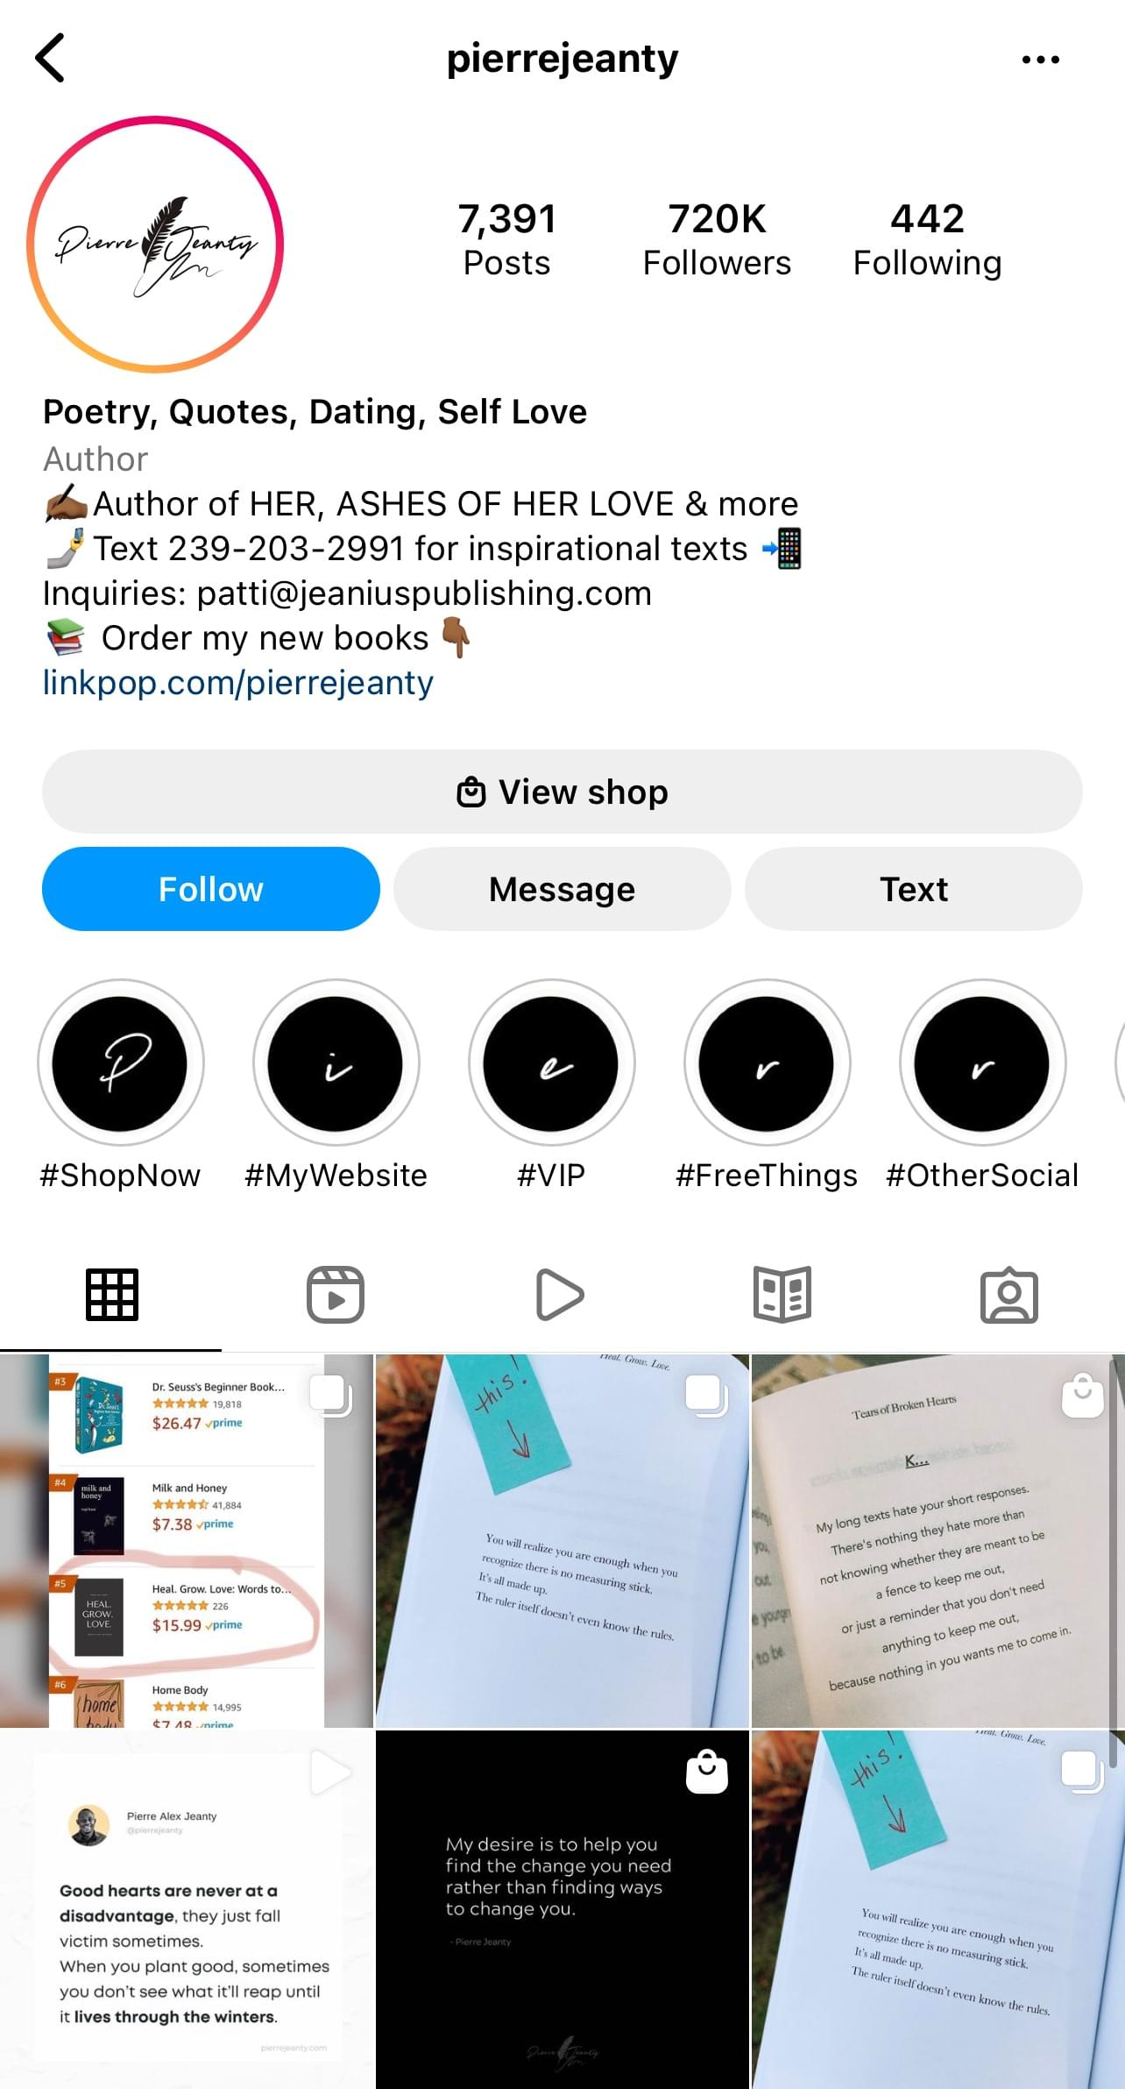The image size is (1125, 2089).
Task: Open the guides book tab icon
Action: [782, 1294]
